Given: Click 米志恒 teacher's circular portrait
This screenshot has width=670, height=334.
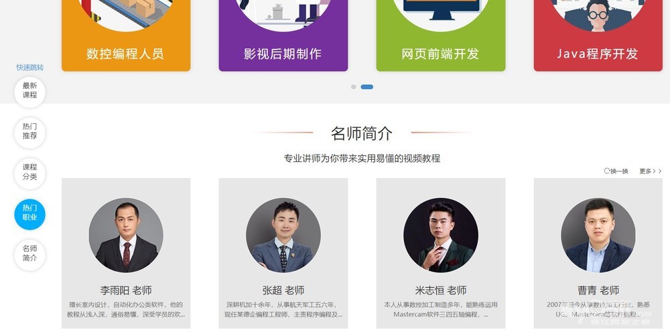Looking at the screenshot, I should pos(441,235).
